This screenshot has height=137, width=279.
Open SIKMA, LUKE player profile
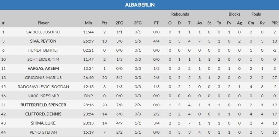tap(43, 123)
